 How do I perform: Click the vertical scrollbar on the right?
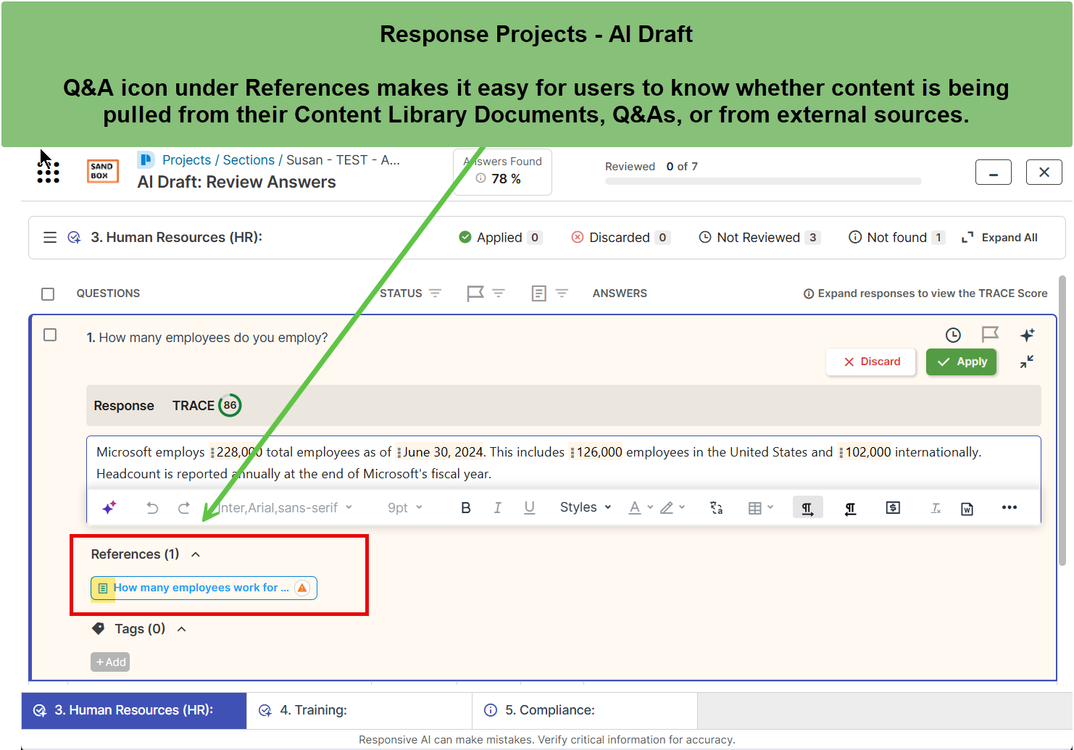[x=1062, y=420]
